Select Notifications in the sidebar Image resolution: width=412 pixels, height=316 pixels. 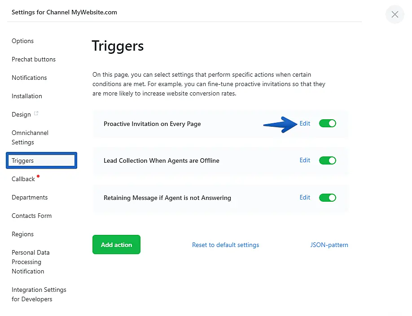(29, 78)
